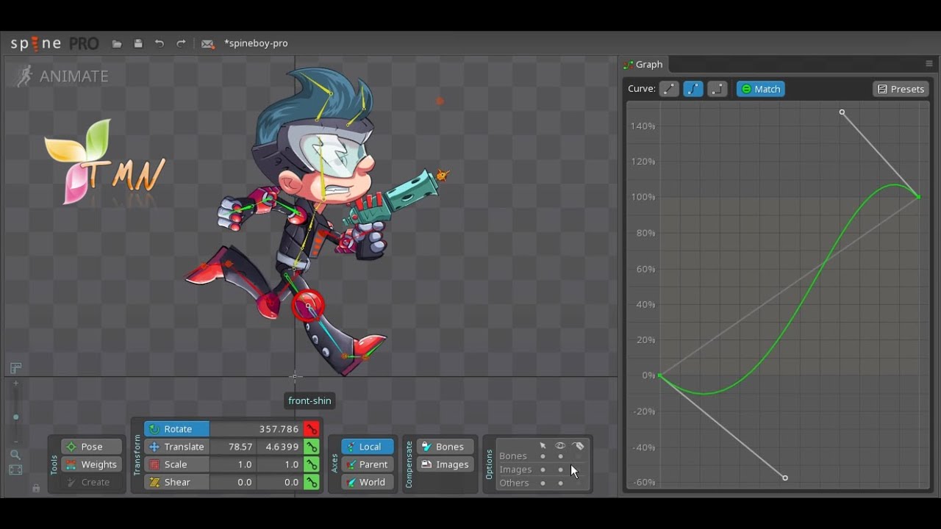Click the green curve endpoint at 100%

(918, 196)
